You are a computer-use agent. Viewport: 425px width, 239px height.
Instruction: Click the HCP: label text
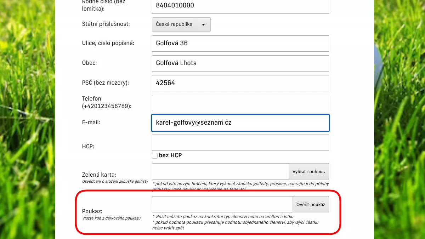88,146
